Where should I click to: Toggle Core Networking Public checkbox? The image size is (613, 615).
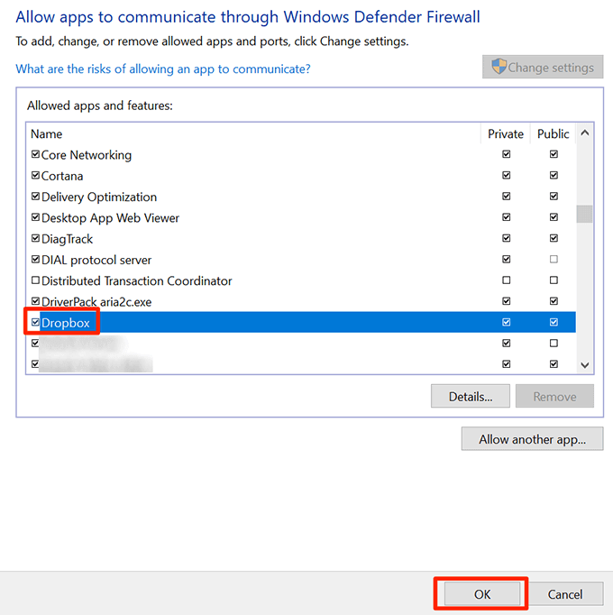point(554,154)
